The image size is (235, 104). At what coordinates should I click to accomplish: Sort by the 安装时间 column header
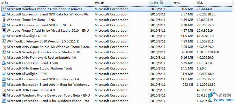point(160,3)
